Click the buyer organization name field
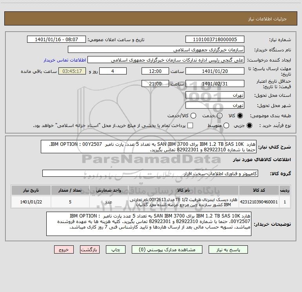 156,50
